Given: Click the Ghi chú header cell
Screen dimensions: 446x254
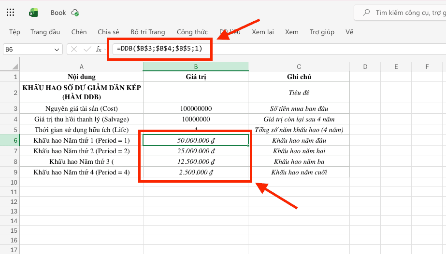Looking at the screenshot, I should [x=299, y=77].
